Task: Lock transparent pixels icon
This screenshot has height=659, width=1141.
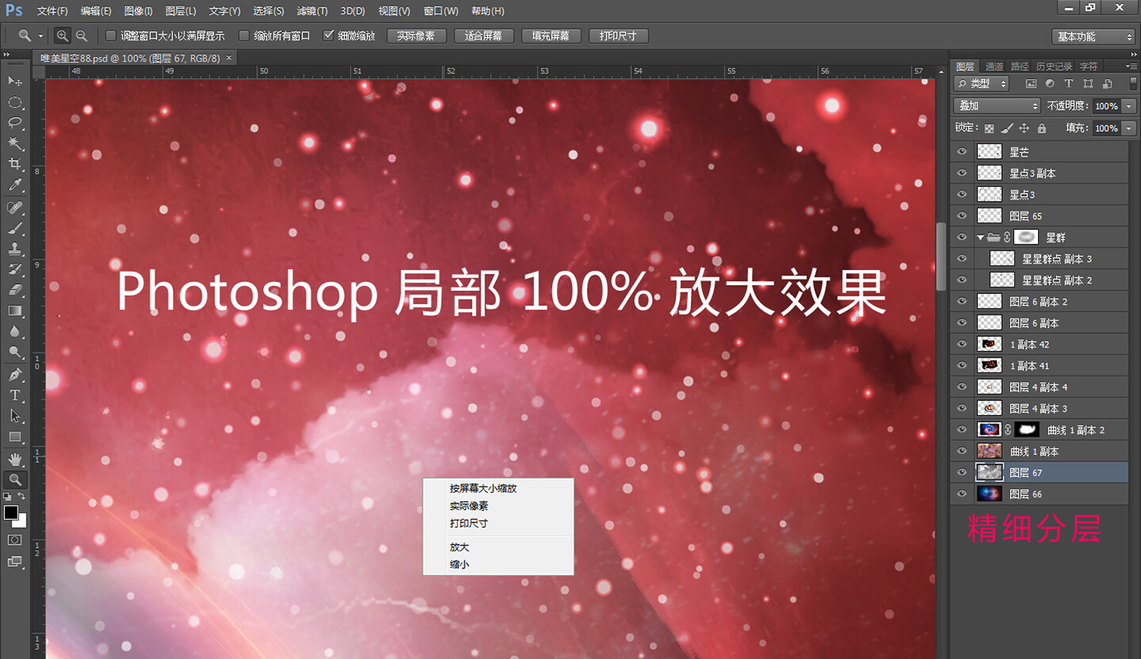Action: pos(989,129)
